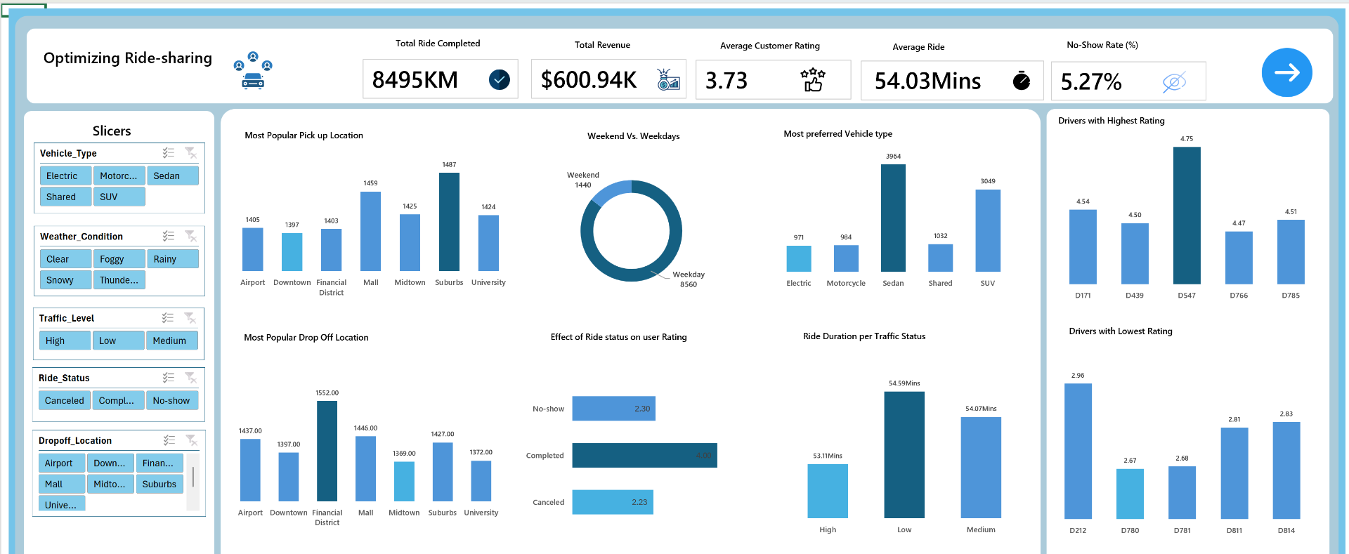
Task: Select Downtown dropoff location slicer item
Action: tap(110, 463)
